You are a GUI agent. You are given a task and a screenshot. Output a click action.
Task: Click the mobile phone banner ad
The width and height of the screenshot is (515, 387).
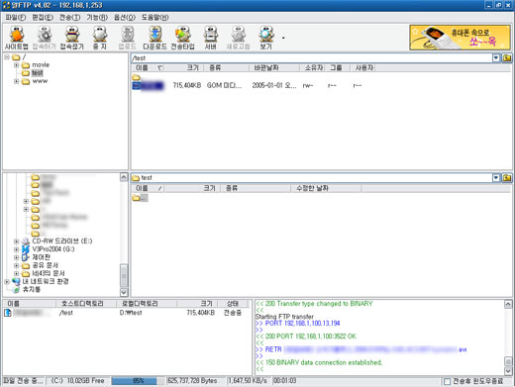460,38
